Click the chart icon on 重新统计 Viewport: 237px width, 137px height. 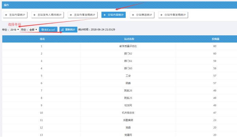pyautogui.click(x=63, y=30)
